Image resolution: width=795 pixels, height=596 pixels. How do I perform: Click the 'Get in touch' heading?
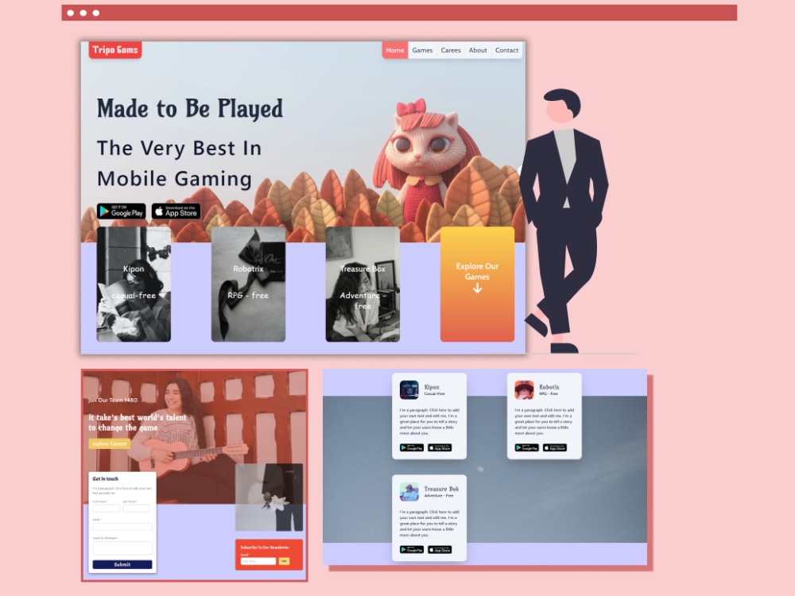tap(106, 478)
